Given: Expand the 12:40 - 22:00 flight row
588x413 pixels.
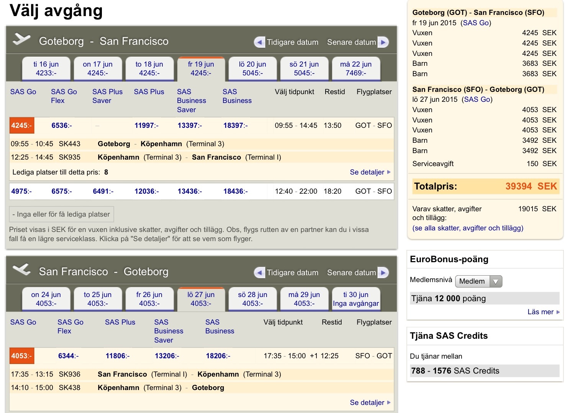Looking at the screenshot, I should coord(296,191).
